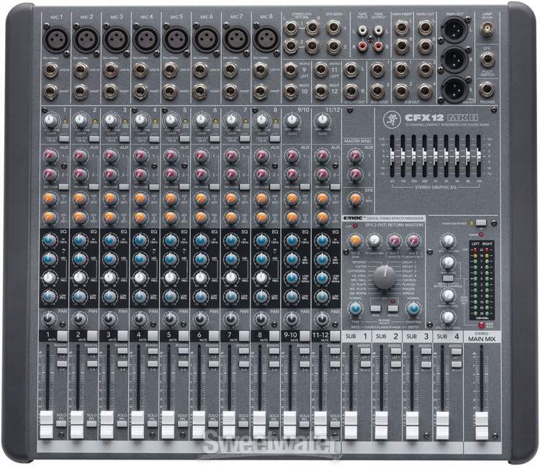This screenshot has width=540, height=466.
Task: Click the Main Out right XLR connector
Action: (455, 60)
